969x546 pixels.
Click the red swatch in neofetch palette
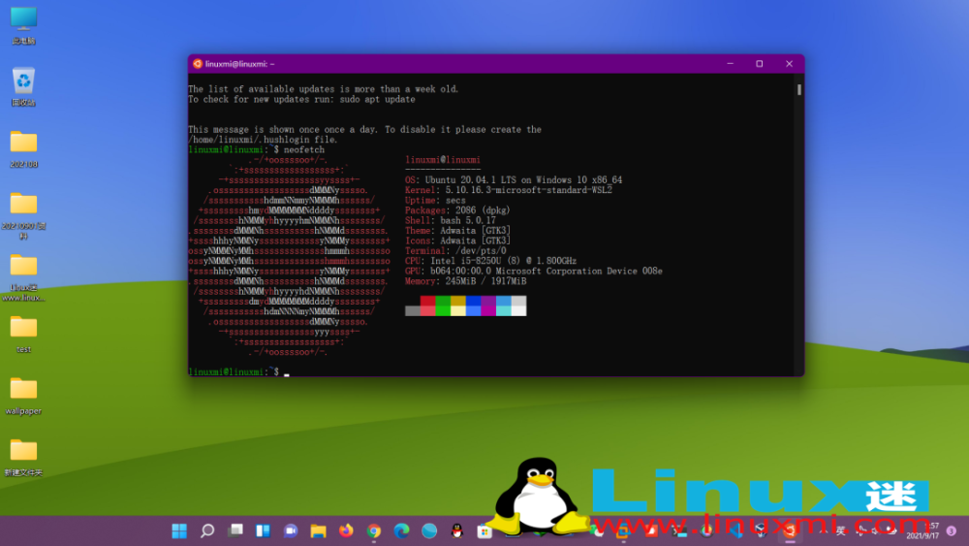click(427, 301)
